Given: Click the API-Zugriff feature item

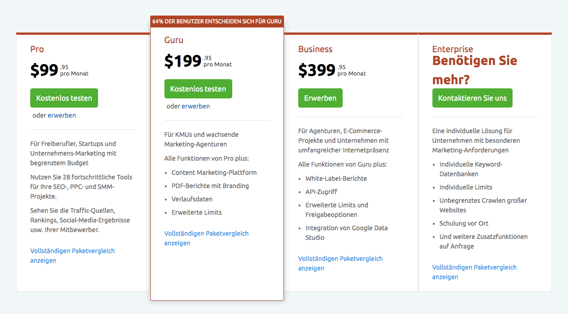Looking at the screenshot, I should [321, 192].
